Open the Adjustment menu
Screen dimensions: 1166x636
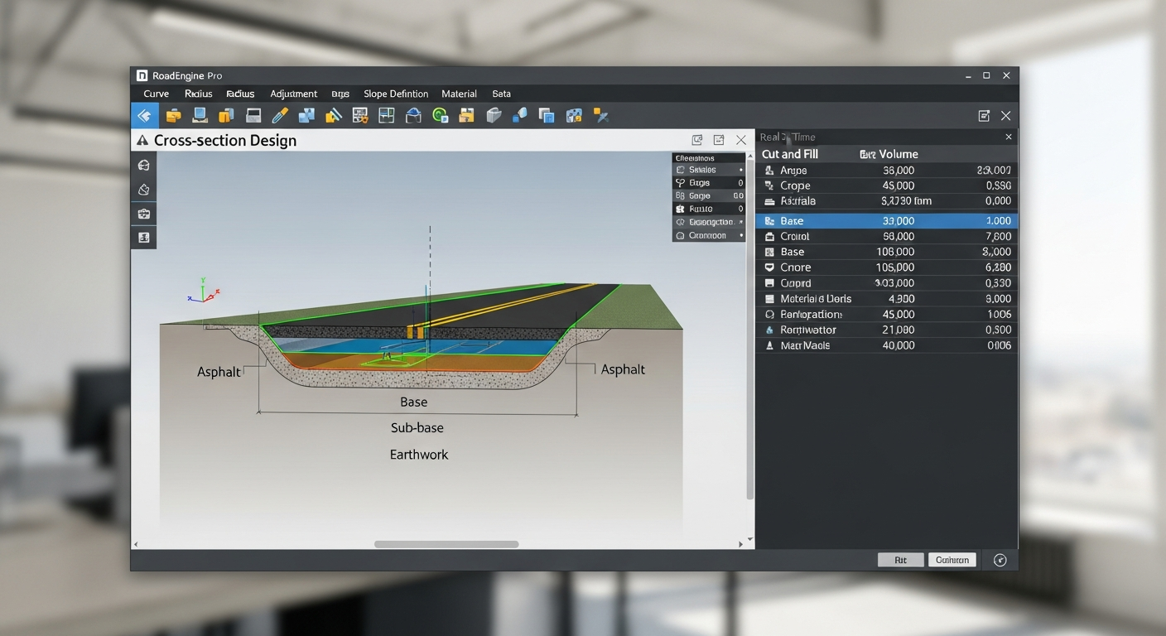[x=293, y=94]
